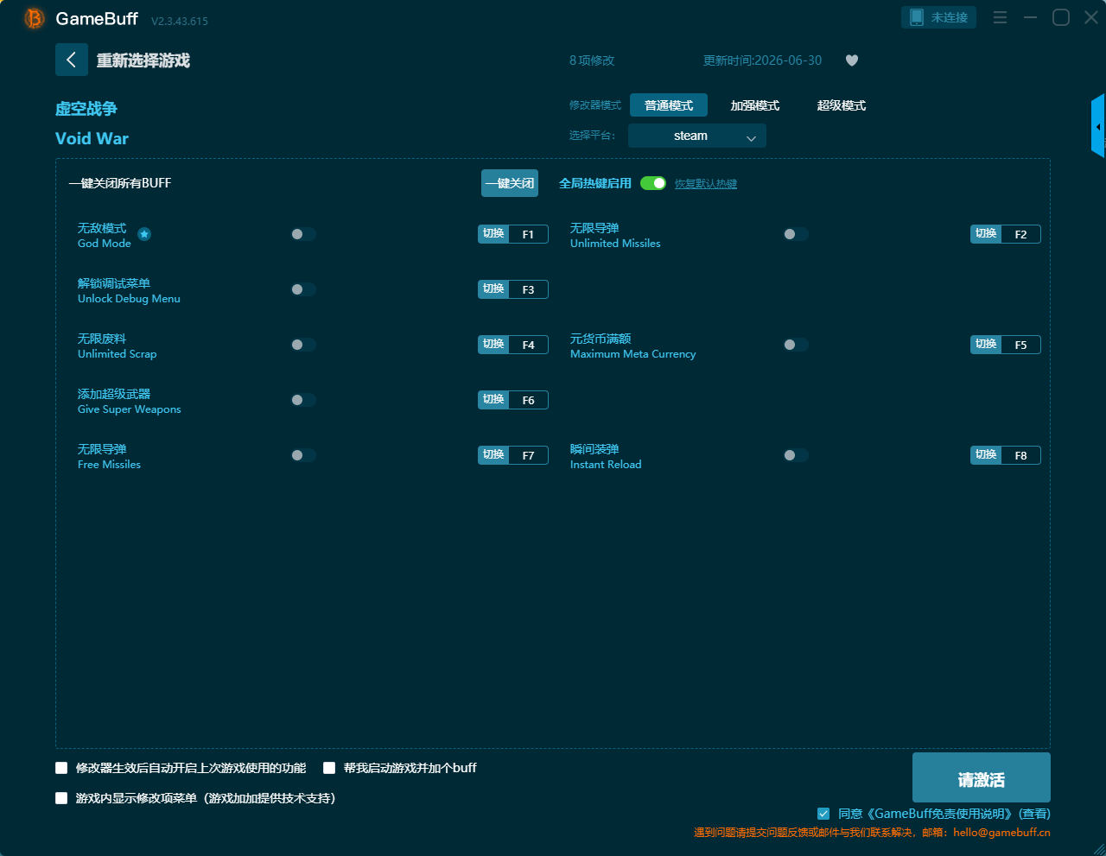
Task: Check show in-game modifier menu checkbox
Action: click(61, 798)
